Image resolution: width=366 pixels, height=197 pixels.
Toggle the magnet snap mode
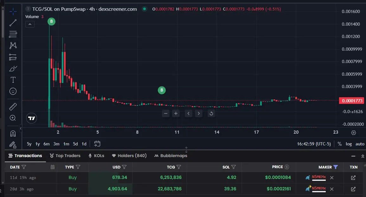13,134
